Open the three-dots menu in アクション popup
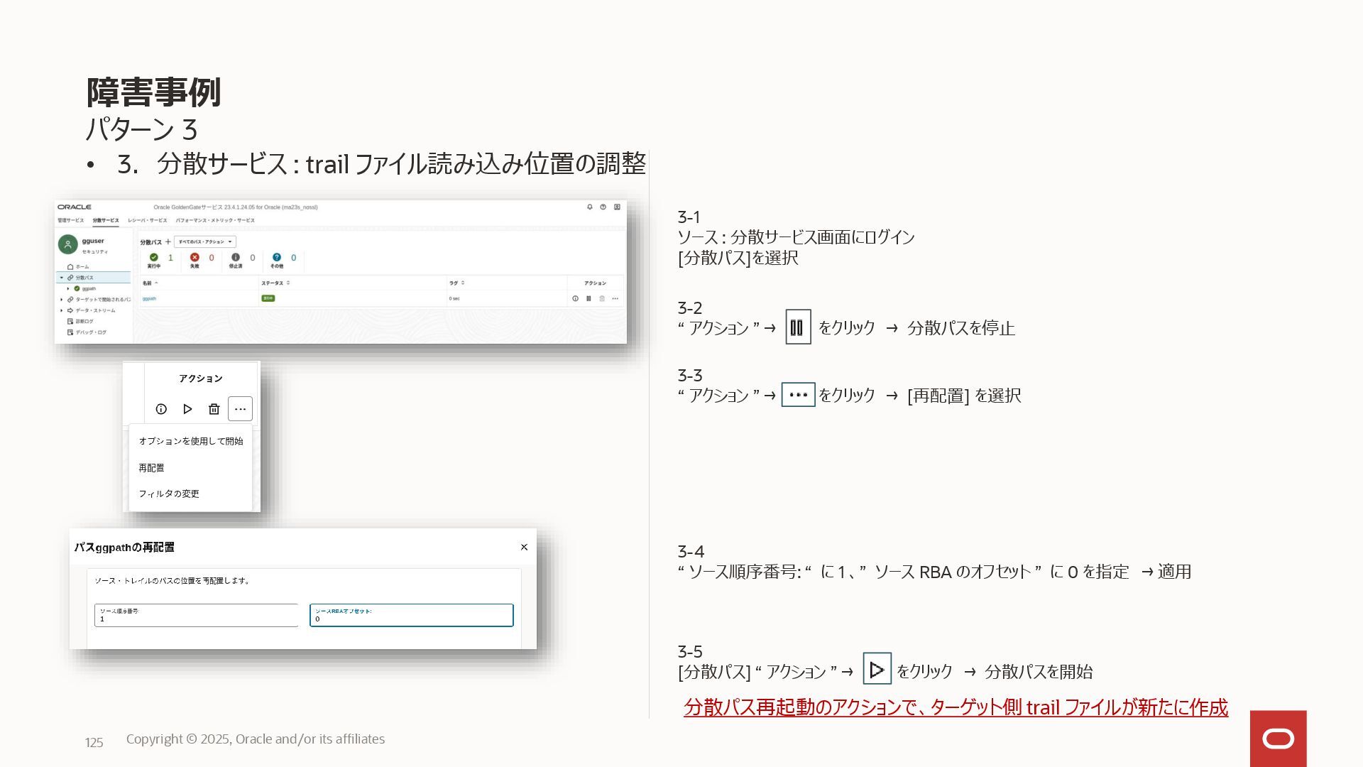 240,409
